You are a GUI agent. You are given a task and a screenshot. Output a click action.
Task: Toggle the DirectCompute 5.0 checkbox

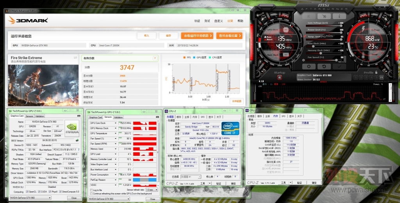tap(61, 192)
